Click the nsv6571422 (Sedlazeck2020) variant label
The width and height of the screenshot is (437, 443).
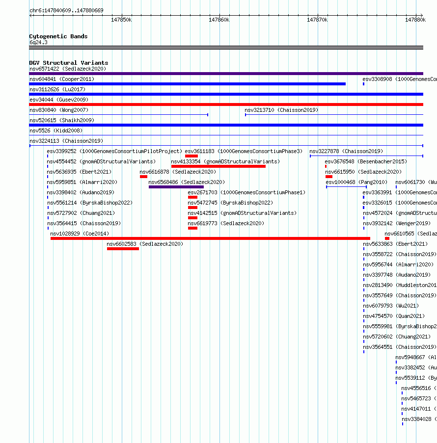68,69
